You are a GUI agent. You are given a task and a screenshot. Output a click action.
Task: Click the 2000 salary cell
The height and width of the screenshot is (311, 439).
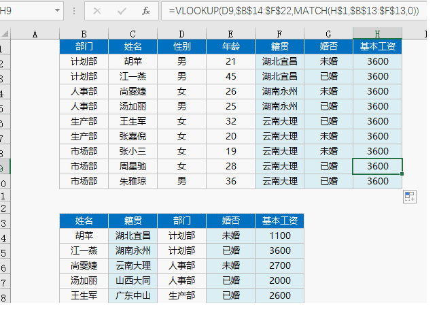tap(279, 280)
